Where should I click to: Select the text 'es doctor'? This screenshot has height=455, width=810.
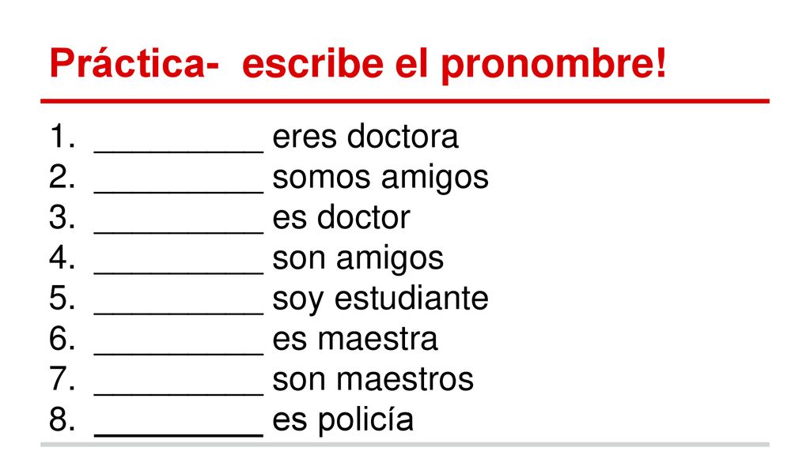[341, 217]
